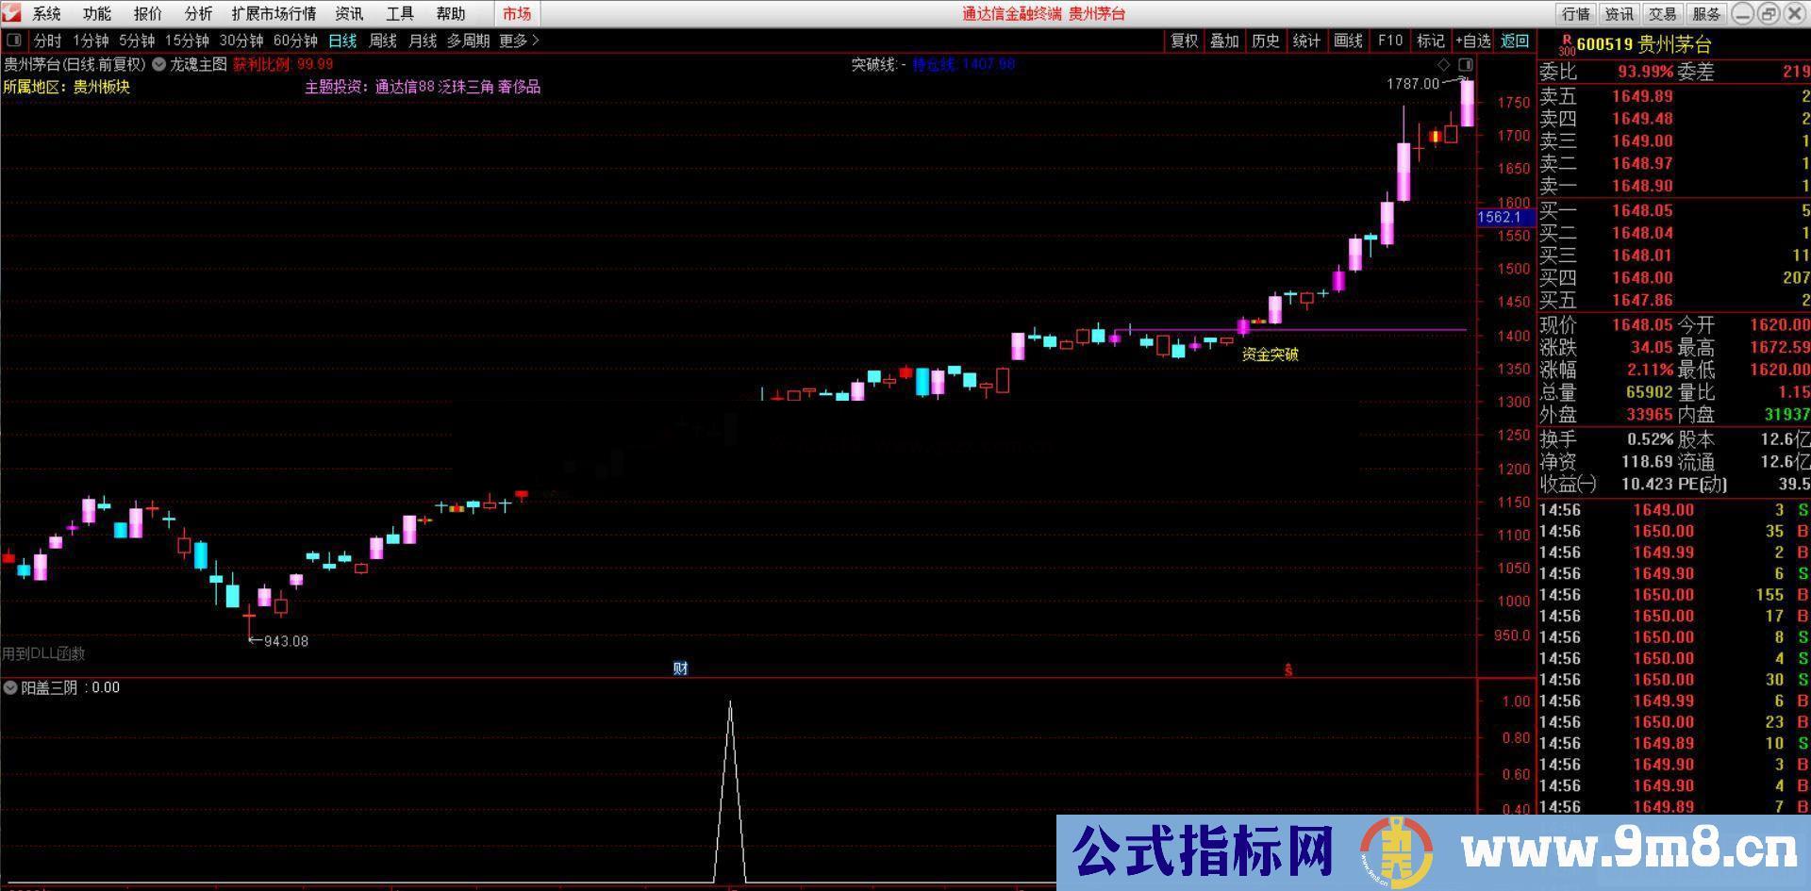
Task: Toggle the left sidebar panel icon
Action: tap(14, 41)
